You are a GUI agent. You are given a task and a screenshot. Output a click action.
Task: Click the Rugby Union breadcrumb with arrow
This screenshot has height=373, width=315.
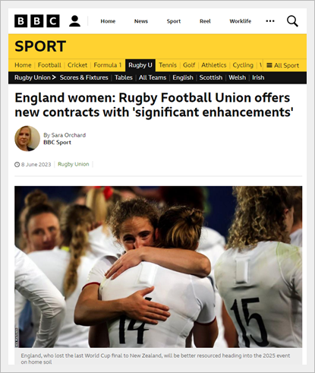point(35,77)
